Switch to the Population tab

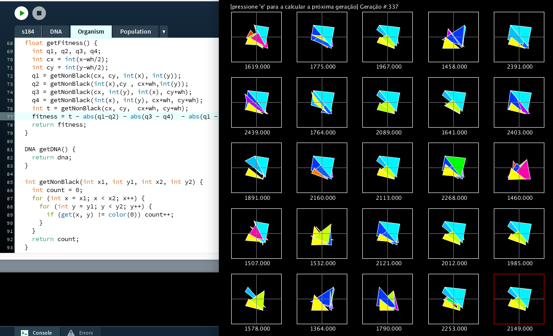tap(135, 32)
